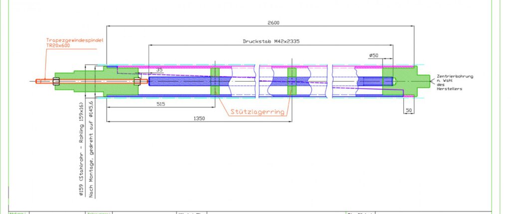Click the 515 dimension value
The width and height of the screenshot is (511, 214).
(x=160, y=104)
